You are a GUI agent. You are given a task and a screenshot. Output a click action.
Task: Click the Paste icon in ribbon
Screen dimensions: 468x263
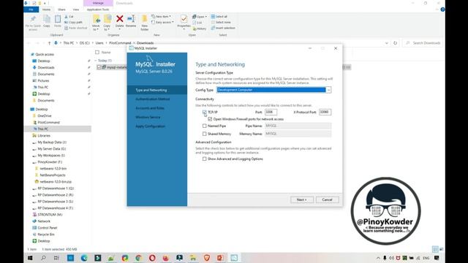58,20
